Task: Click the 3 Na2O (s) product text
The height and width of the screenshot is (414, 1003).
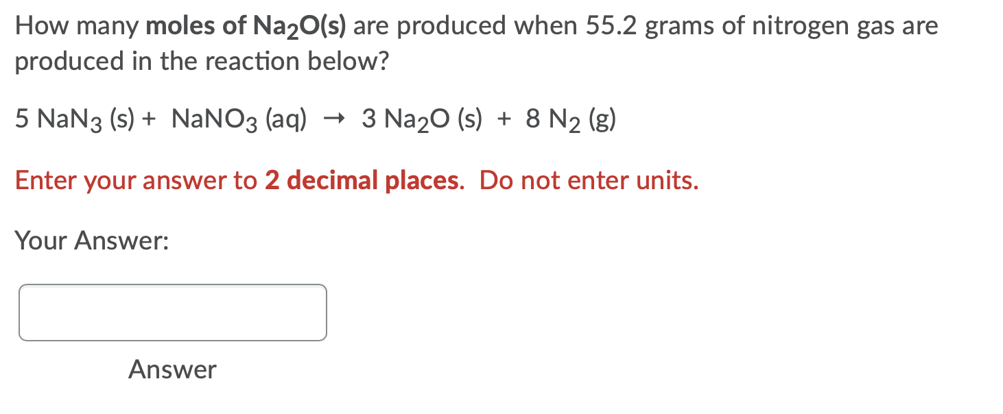Action: click(x=422, y=118)
